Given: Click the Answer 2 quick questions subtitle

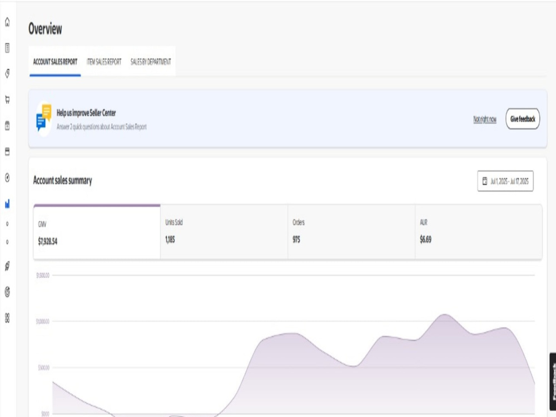Looking at the screenshot, I should point(101,127).
